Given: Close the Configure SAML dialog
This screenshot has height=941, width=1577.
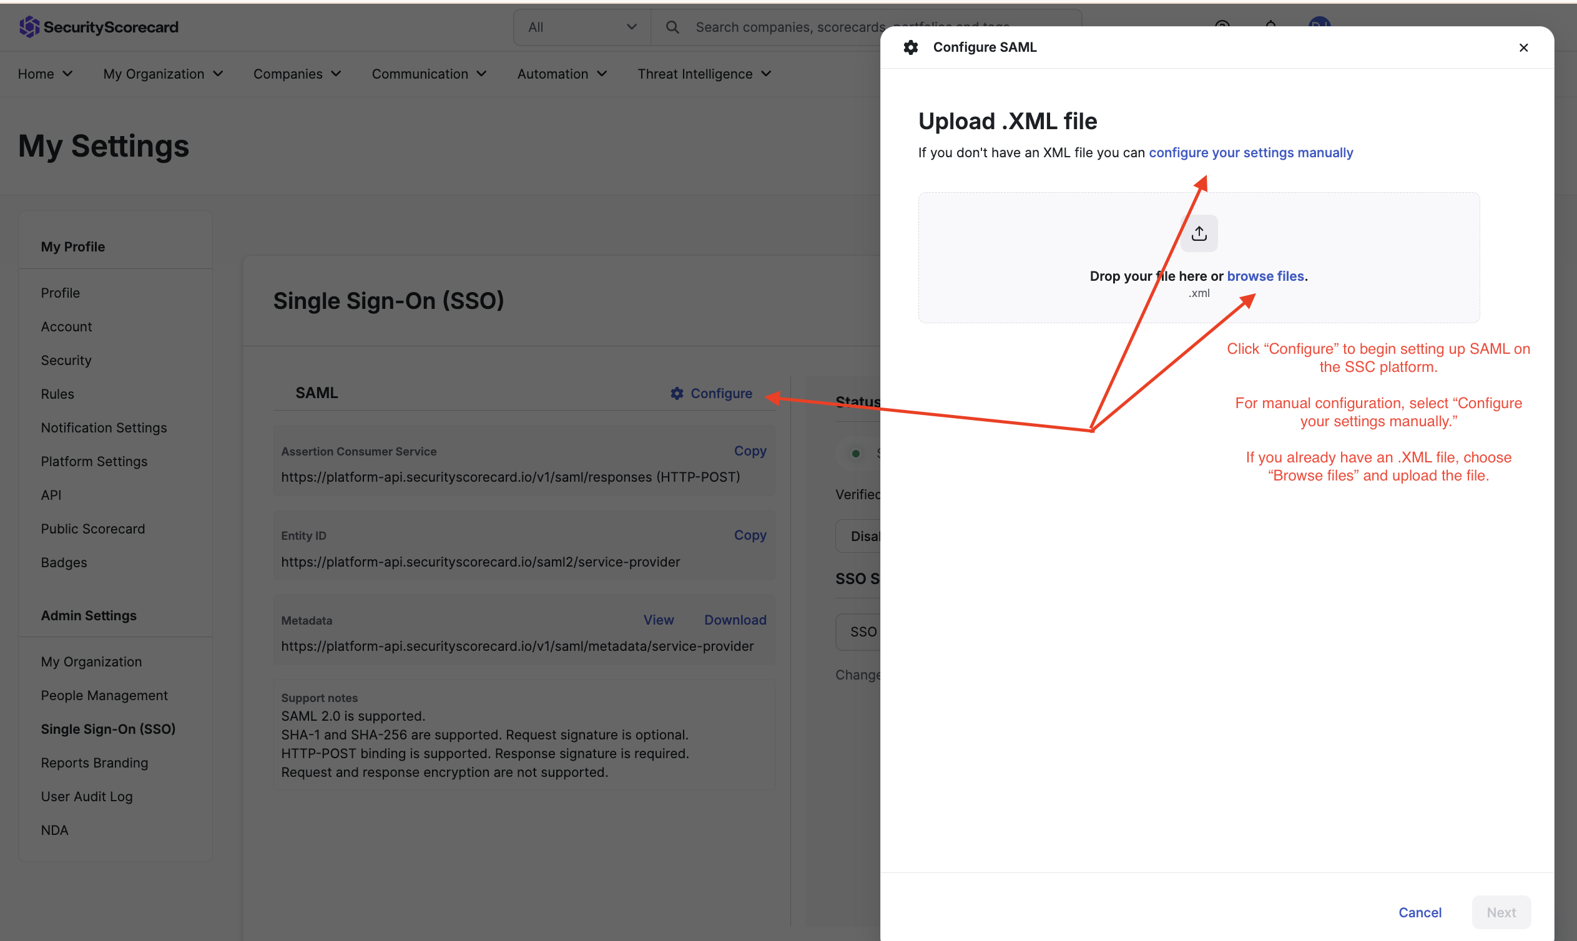Looking at the screenshot, I should (x=1524, y=47).
